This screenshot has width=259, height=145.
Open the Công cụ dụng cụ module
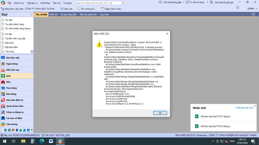tap(17, 112)
